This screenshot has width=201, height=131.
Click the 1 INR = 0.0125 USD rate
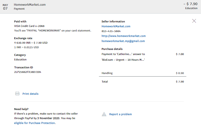[x=26, y=47]
